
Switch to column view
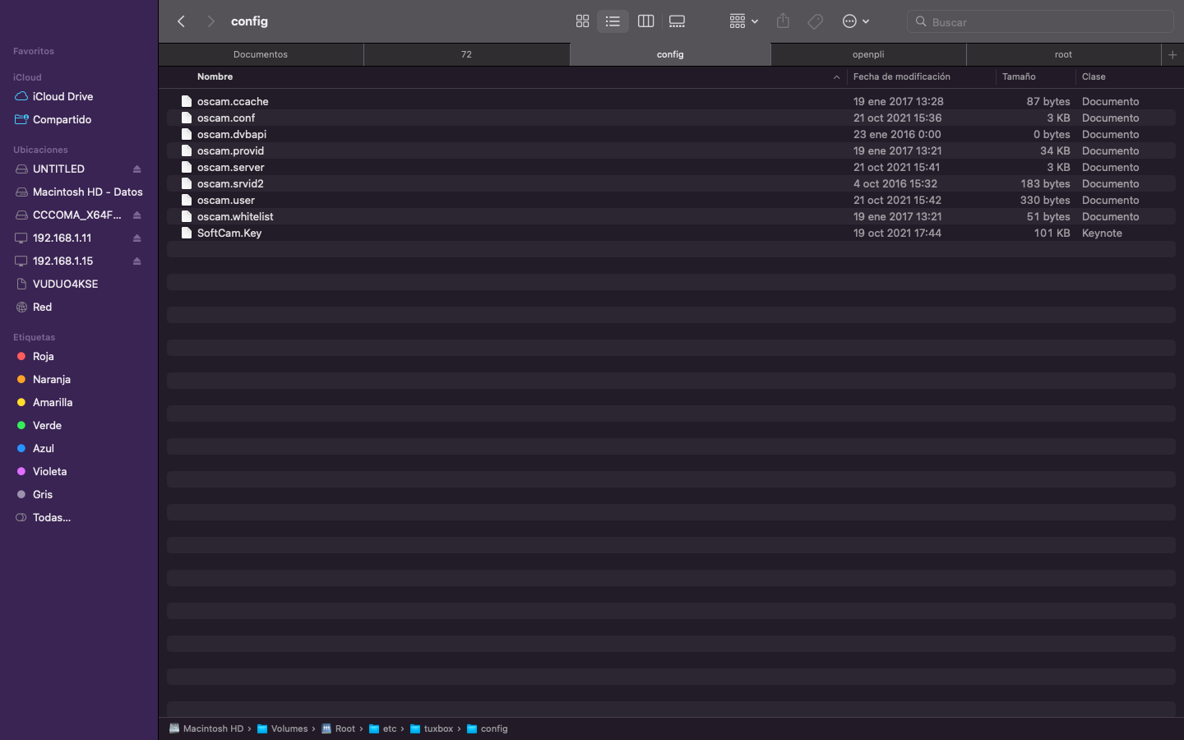click(x=645, y=21)
